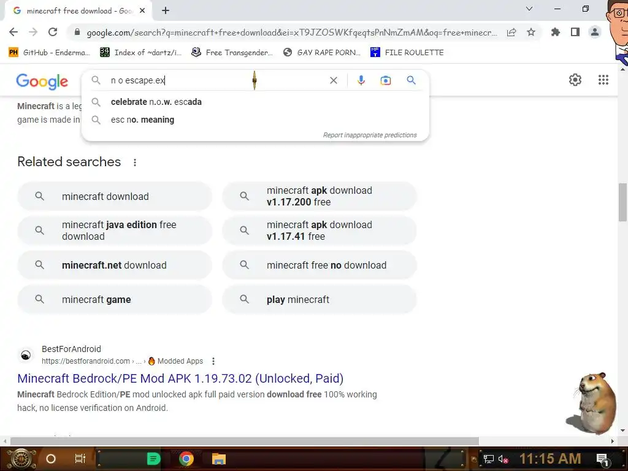Screen dimensions: 628x471
Task: Reload the current page
Action: tap(53, 32)
